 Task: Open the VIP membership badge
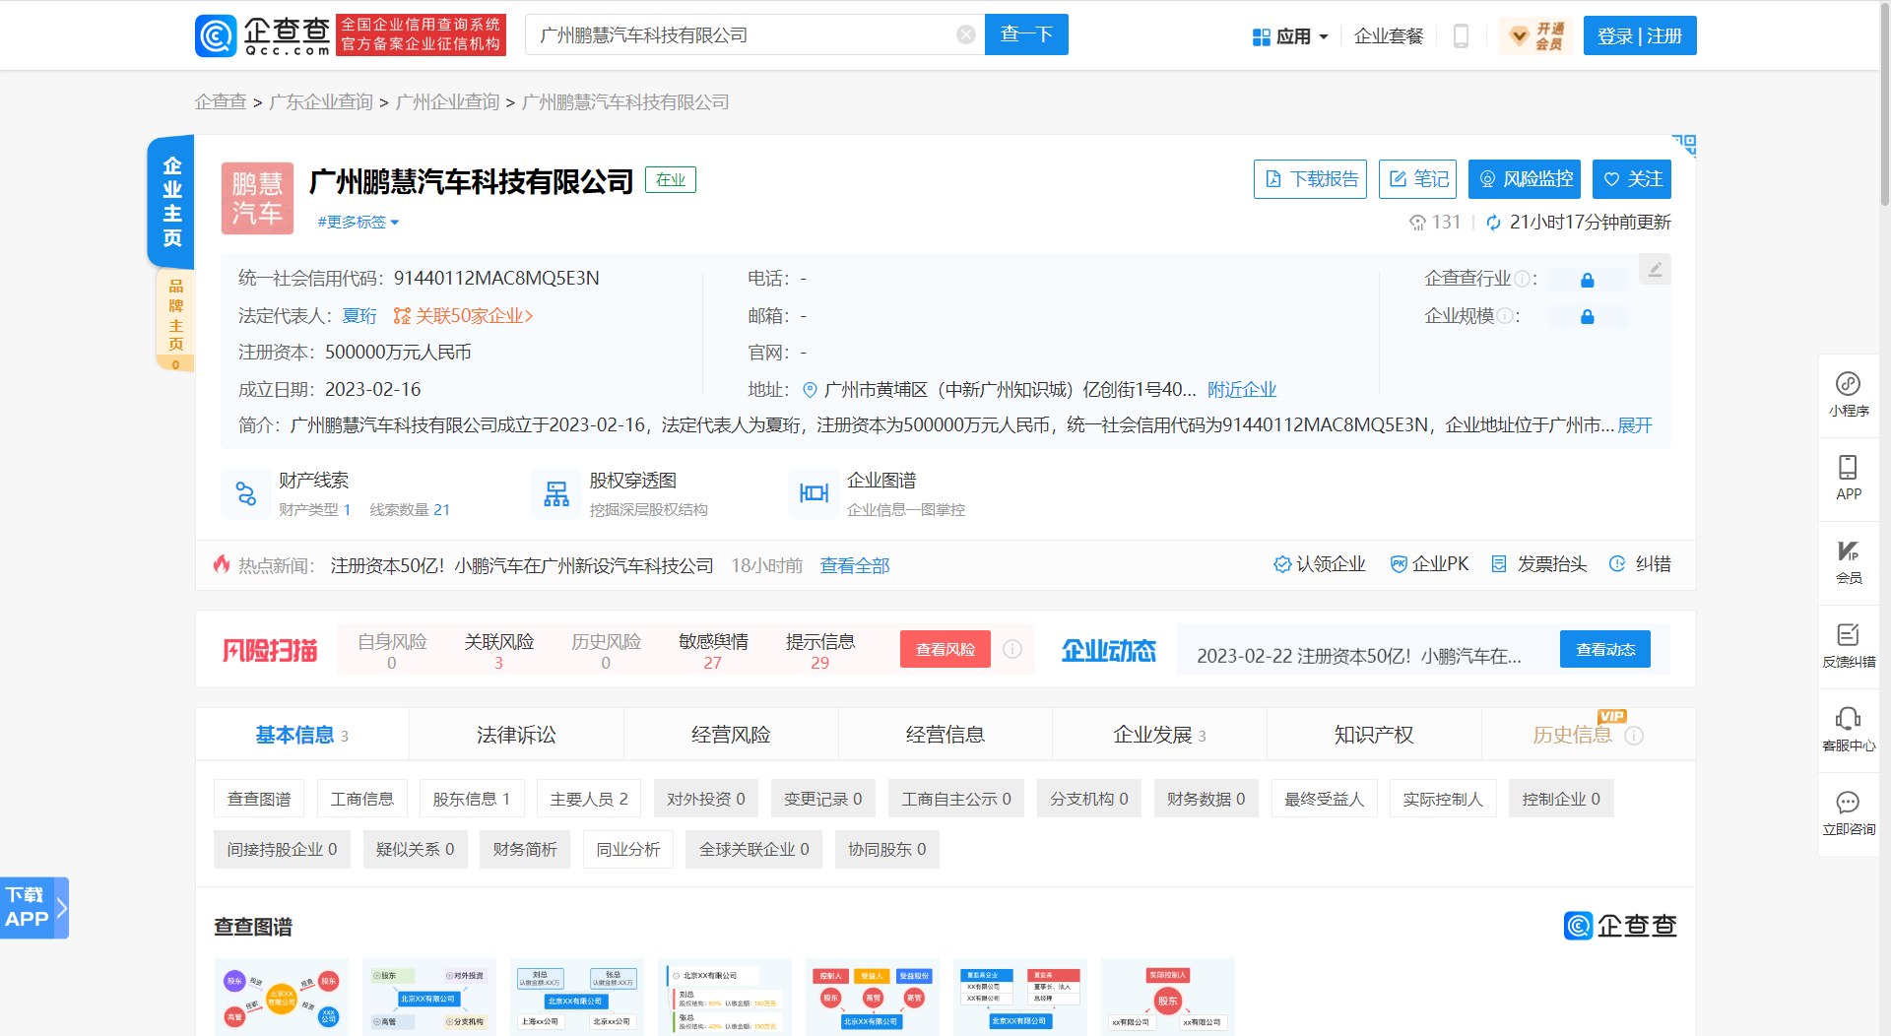[1536, 36]
